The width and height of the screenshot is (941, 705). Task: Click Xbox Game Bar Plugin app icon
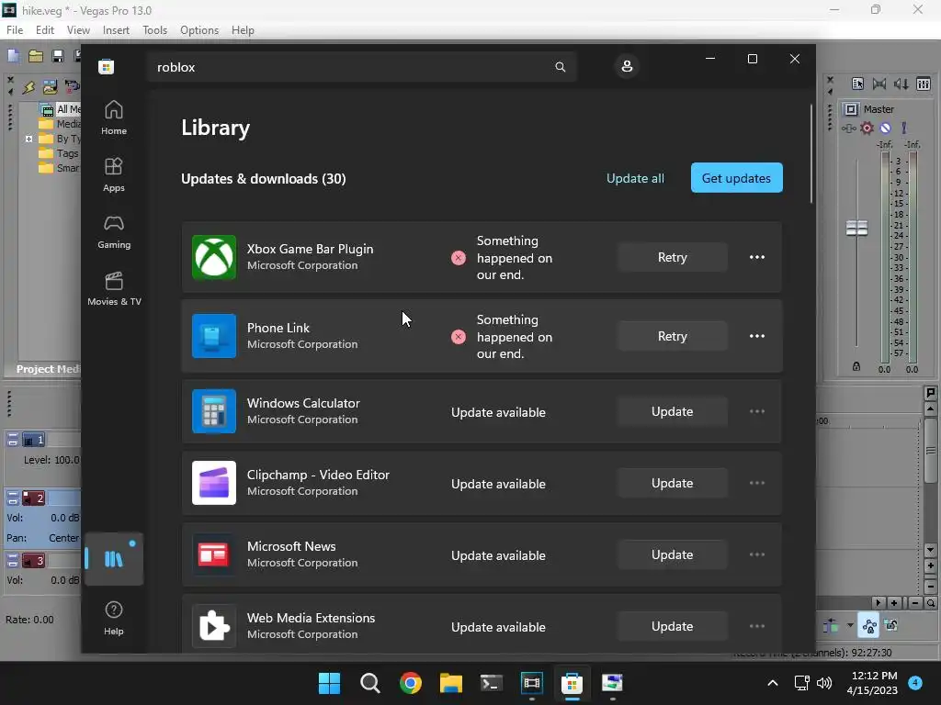pos(213,257)
